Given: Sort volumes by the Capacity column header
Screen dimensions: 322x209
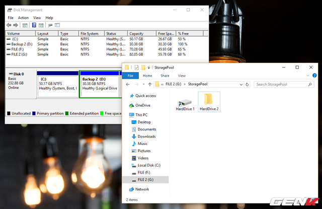Looking at the screenshot, I should 137,34.
